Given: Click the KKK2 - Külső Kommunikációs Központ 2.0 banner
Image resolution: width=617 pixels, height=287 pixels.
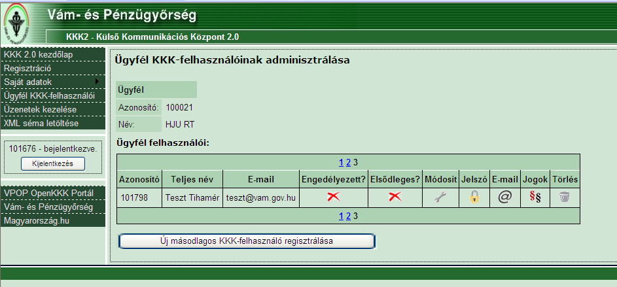Looking at the screenshot, I should pyautogui.click(x=152, y=37).
